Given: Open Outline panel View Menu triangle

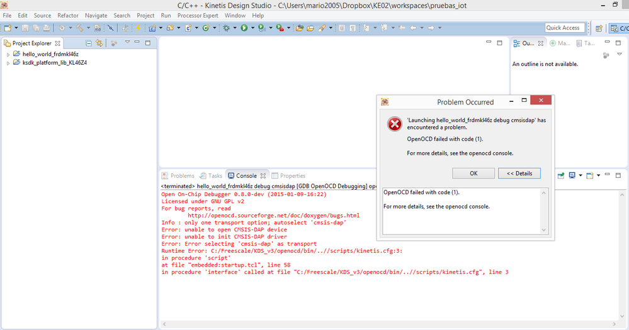Looking at the screenshot, I should coord(619,55).
